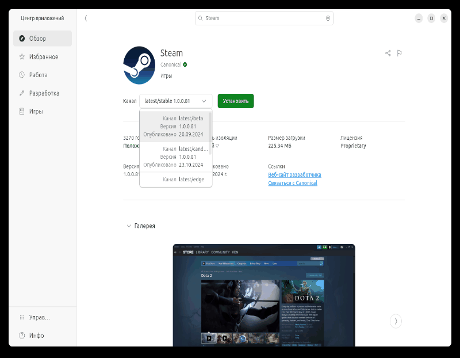Maximize the app center window
The height and width of the screenshot is (358, 460).
tap(431, 18)
